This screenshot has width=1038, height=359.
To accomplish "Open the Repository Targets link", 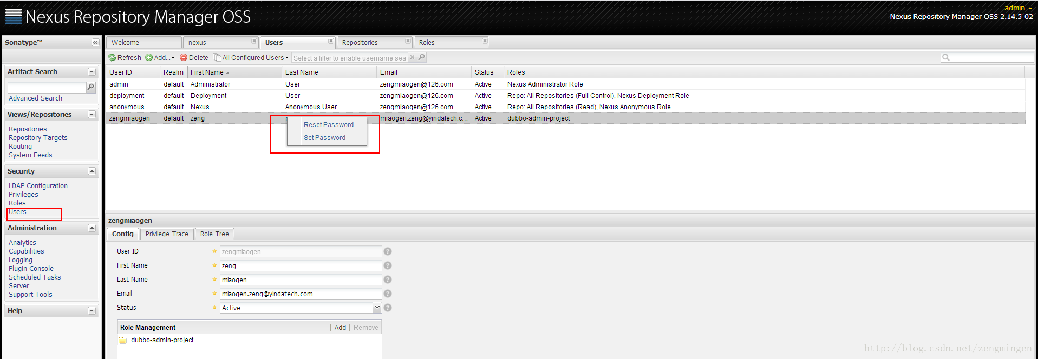I will [38, 138].
